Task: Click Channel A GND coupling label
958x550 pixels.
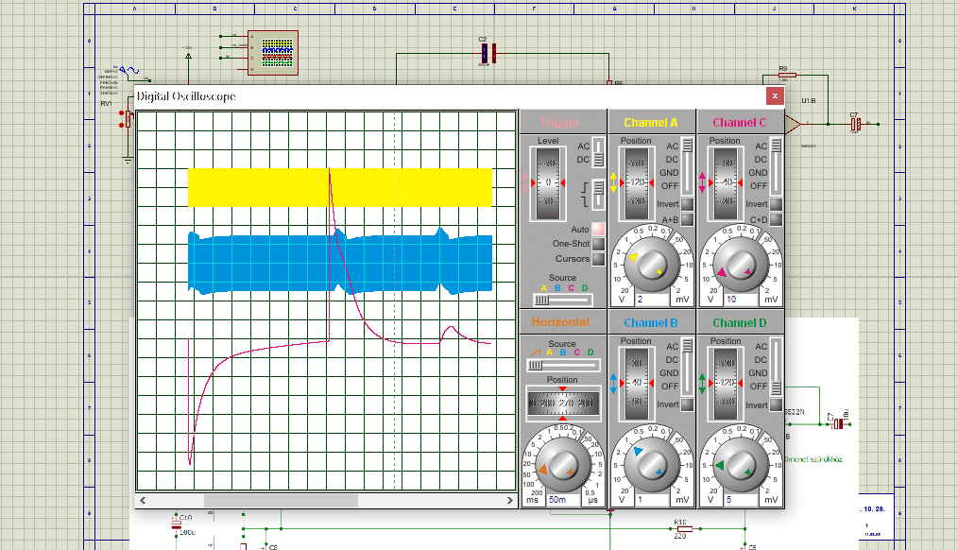Action: (669, 173)
